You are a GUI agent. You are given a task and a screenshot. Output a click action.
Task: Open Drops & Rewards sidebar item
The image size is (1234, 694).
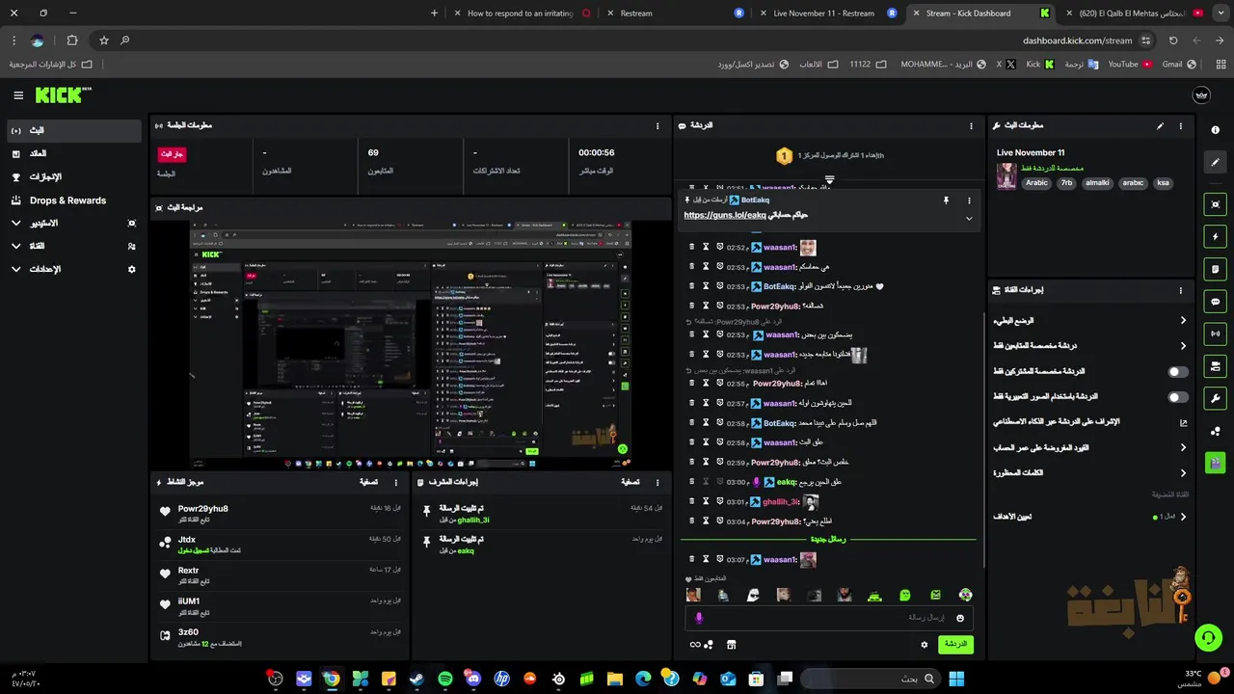(x=74, y=200)
